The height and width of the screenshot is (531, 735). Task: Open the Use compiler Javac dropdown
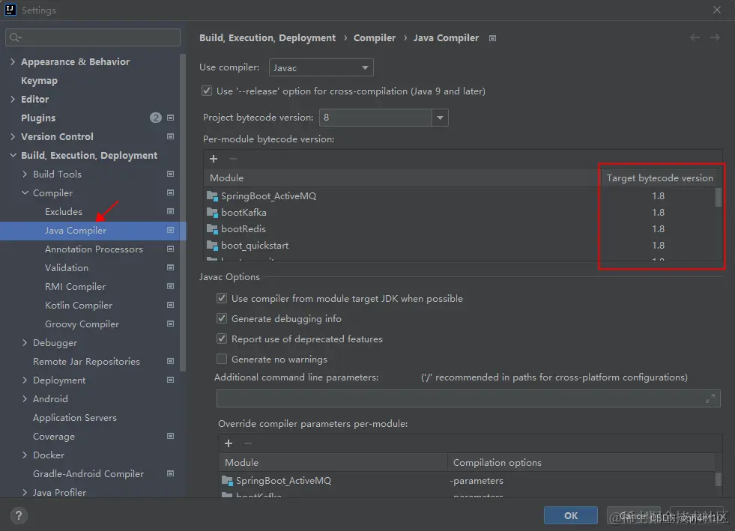click(321, 67)
